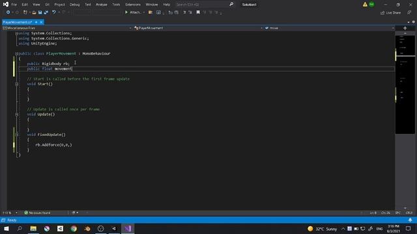The width and height of the screenshot is (417, 234).
Task: Open the Help menu
Action: click(167, 5)
